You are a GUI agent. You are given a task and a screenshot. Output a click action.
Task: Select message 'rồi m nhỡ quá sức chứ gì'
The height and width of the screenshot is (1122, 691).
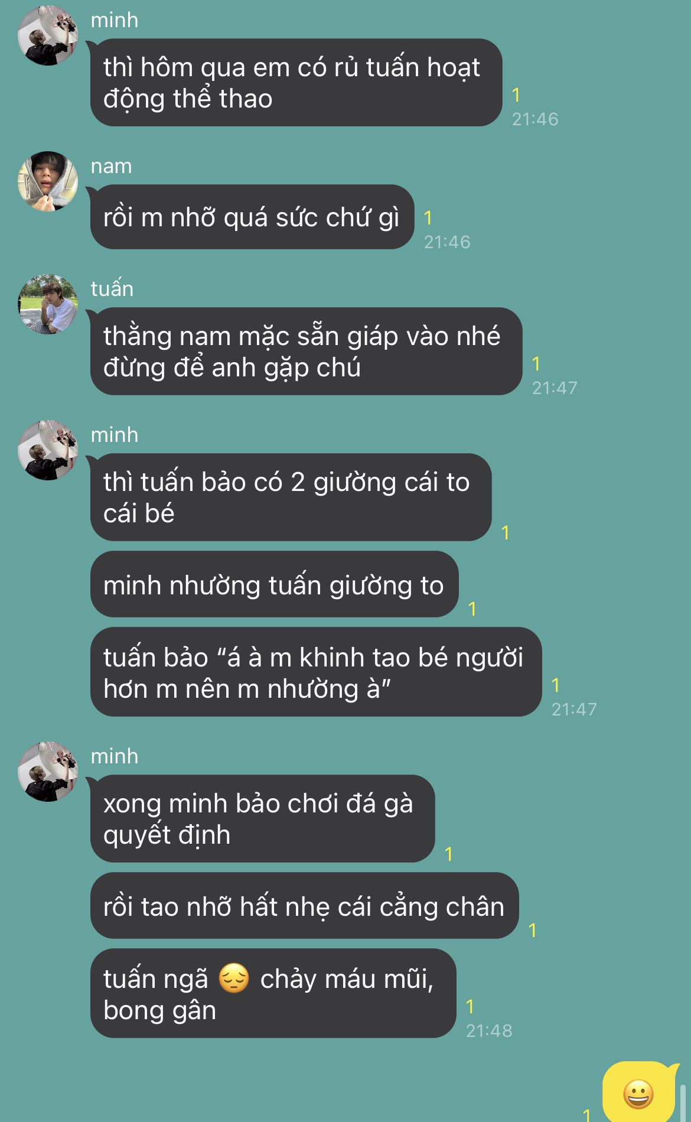click(252, 217)
